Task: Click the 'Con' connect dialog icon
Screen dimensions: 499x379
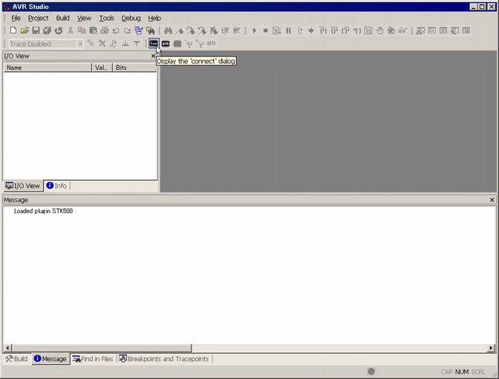Action: pyautogui.click(x=154, y=43)
